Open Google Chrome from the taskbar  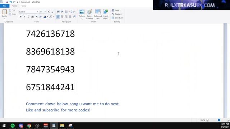coord(29,126)
